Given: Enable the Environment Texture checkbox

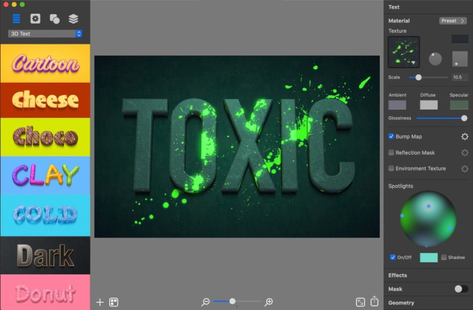Looking at the screenshot, I should (391, 168).
